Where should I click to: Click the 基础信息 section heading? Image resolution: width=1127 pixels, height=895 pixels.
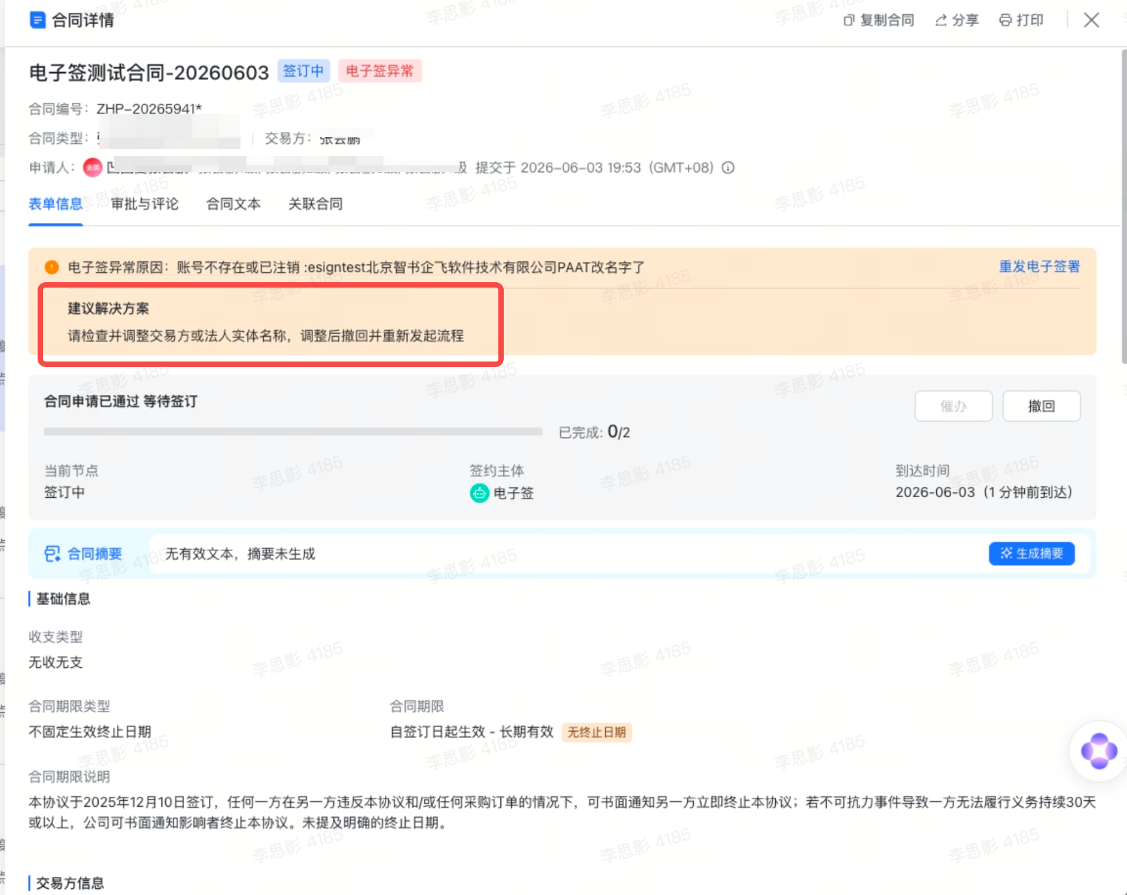tap(63, 599)
